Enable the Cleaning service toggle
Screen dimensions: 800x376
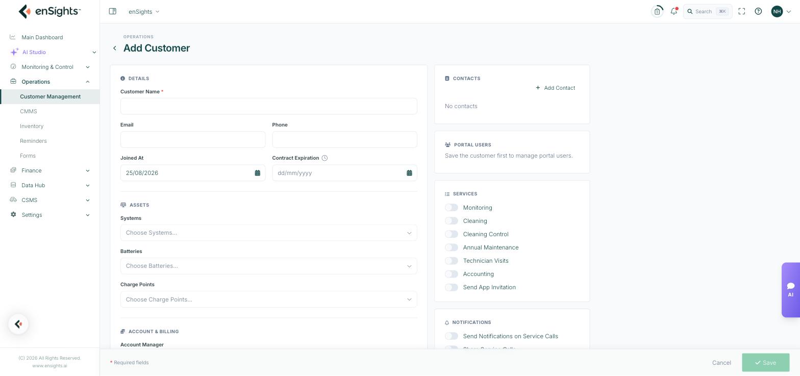click(452, 221)
